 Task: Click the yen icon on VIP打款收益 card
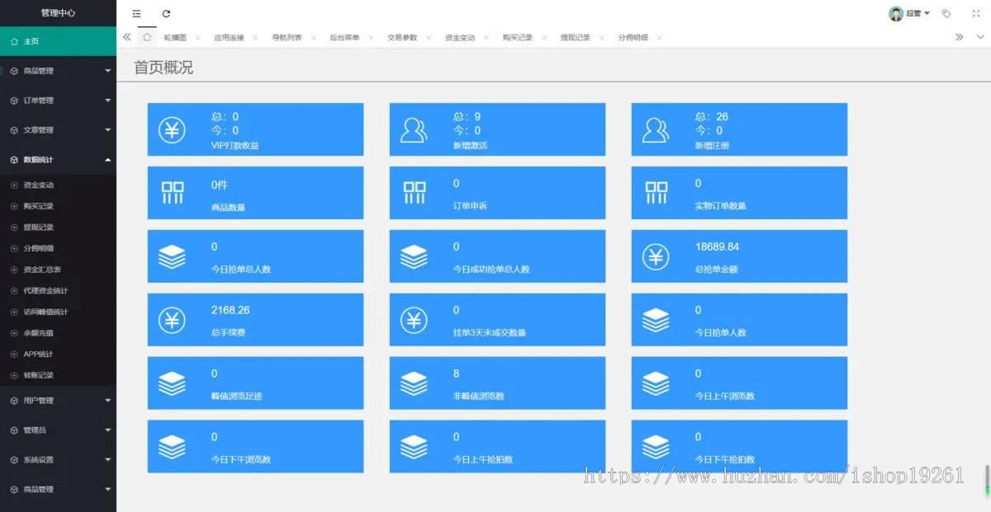coord(172,130)
